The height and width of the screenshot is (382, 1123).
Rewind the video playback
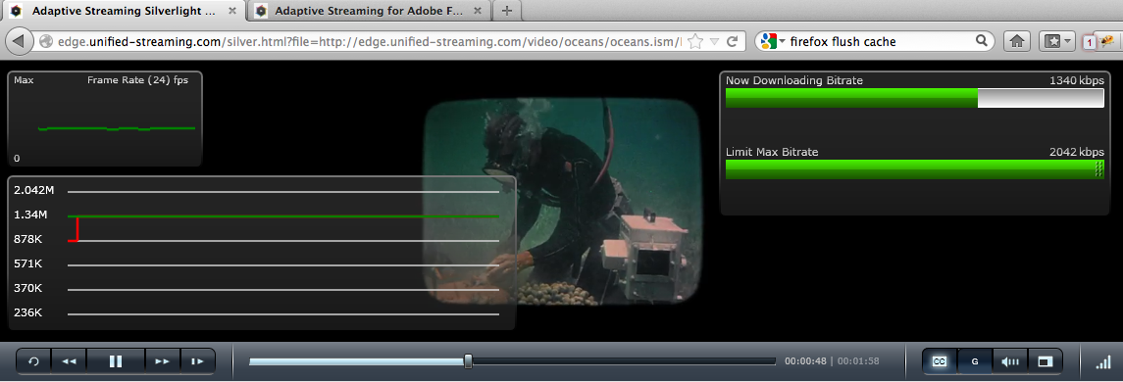tap(69, 362)
